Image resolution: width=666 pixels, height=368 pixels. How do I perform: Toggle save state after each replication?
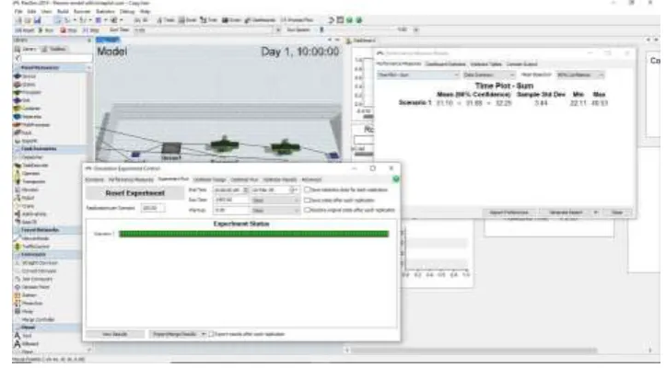point(307,200)
